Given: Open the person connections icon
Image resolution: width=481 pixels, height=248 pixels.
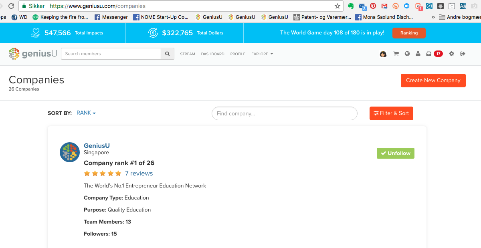Looking at the screenshot, I should [x=418, y=54].
